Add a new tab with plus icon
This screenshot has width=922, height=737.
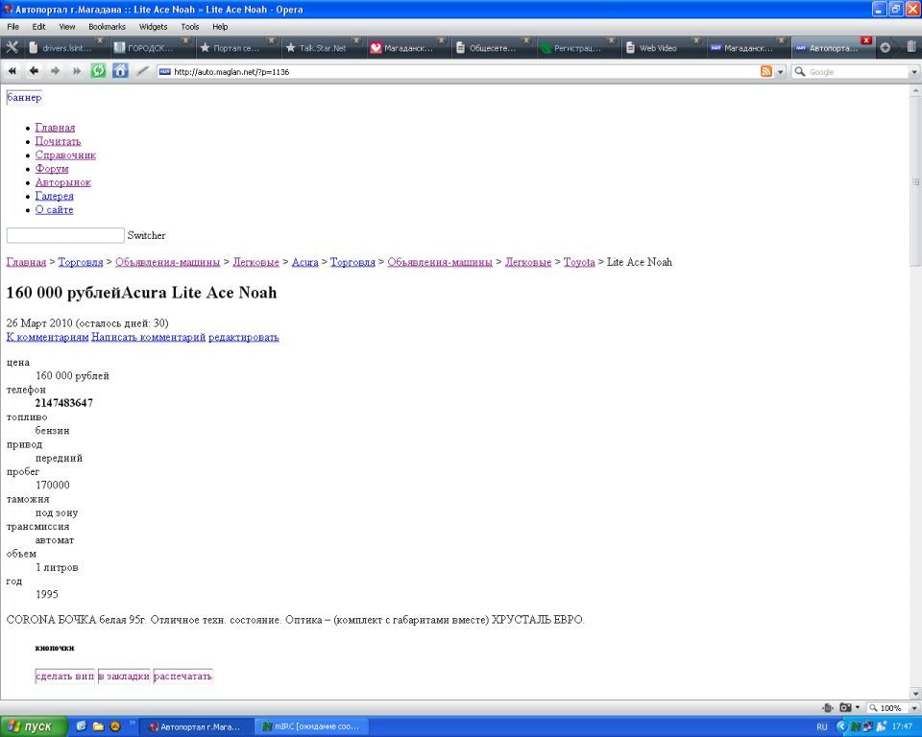tap(885, 47)
